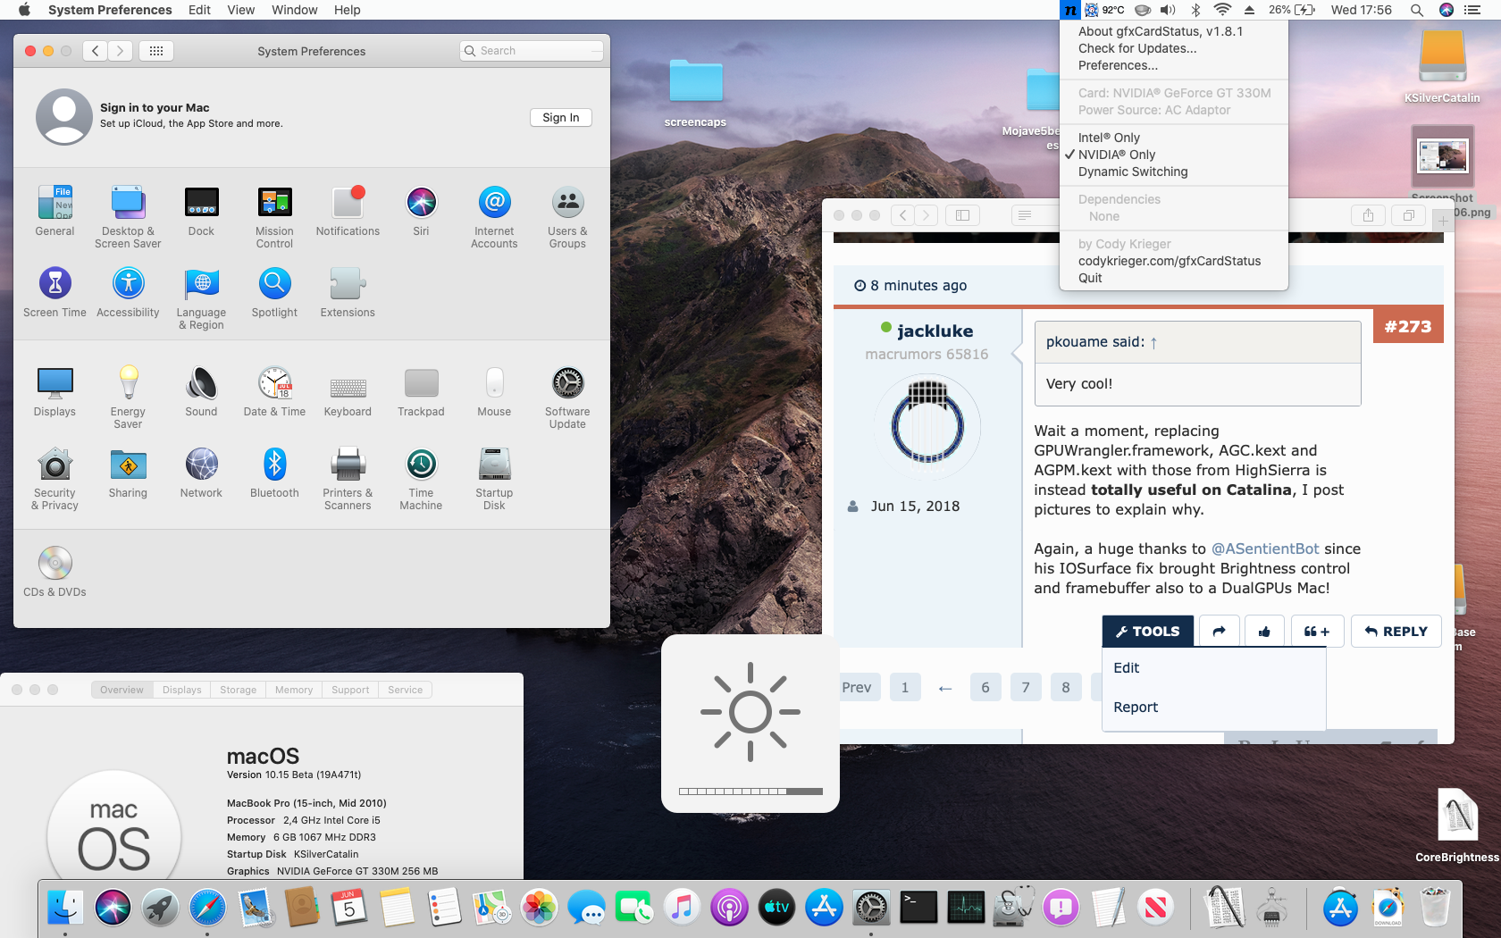1501x938 pixels.
Task: Switch to the Storage tab in About This Mac
Action: 239,690
